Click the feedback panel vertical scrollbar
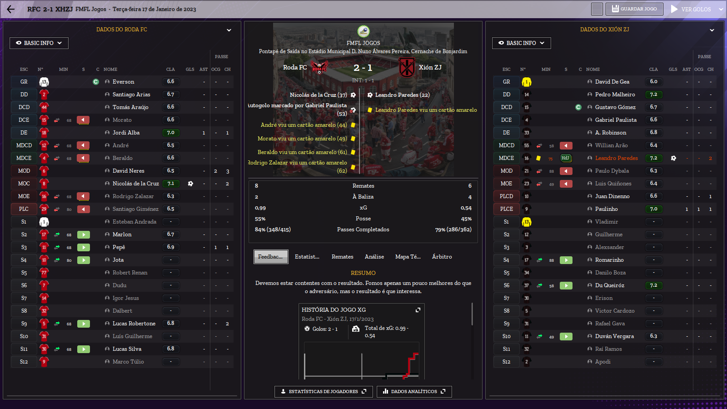 click(472, 314)
